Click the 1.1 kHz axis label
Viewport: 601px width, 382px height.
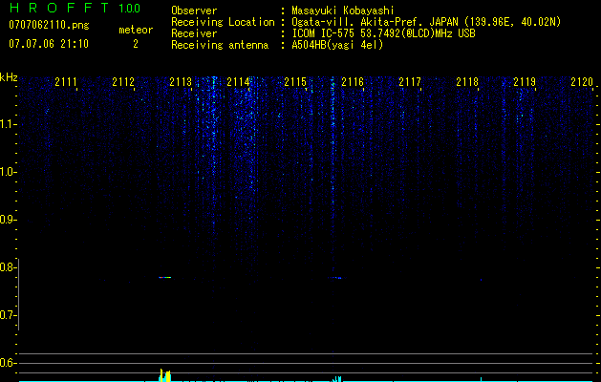click(8, 124)
